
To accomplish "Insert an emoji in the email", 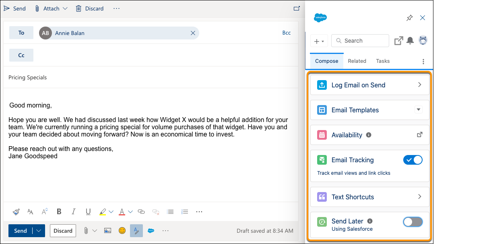I will pyautogui.click(x=122, y=231).
